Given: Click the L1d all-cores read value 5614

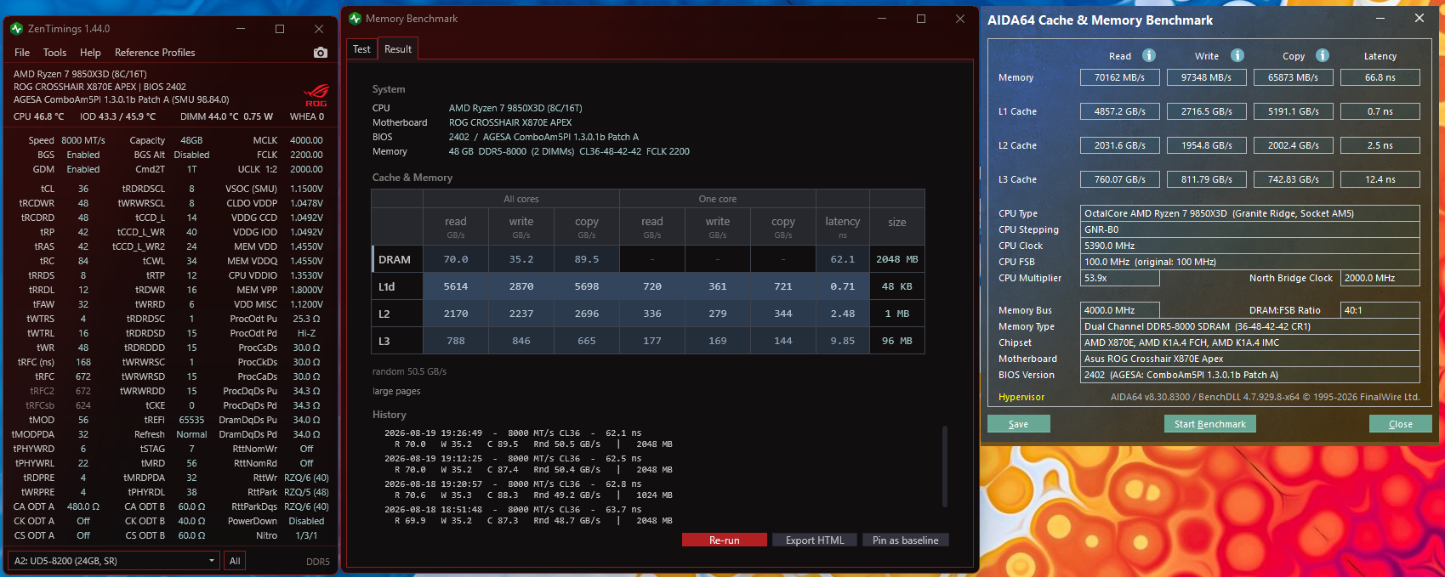Looking at the screenshot, I should [456, 286].
